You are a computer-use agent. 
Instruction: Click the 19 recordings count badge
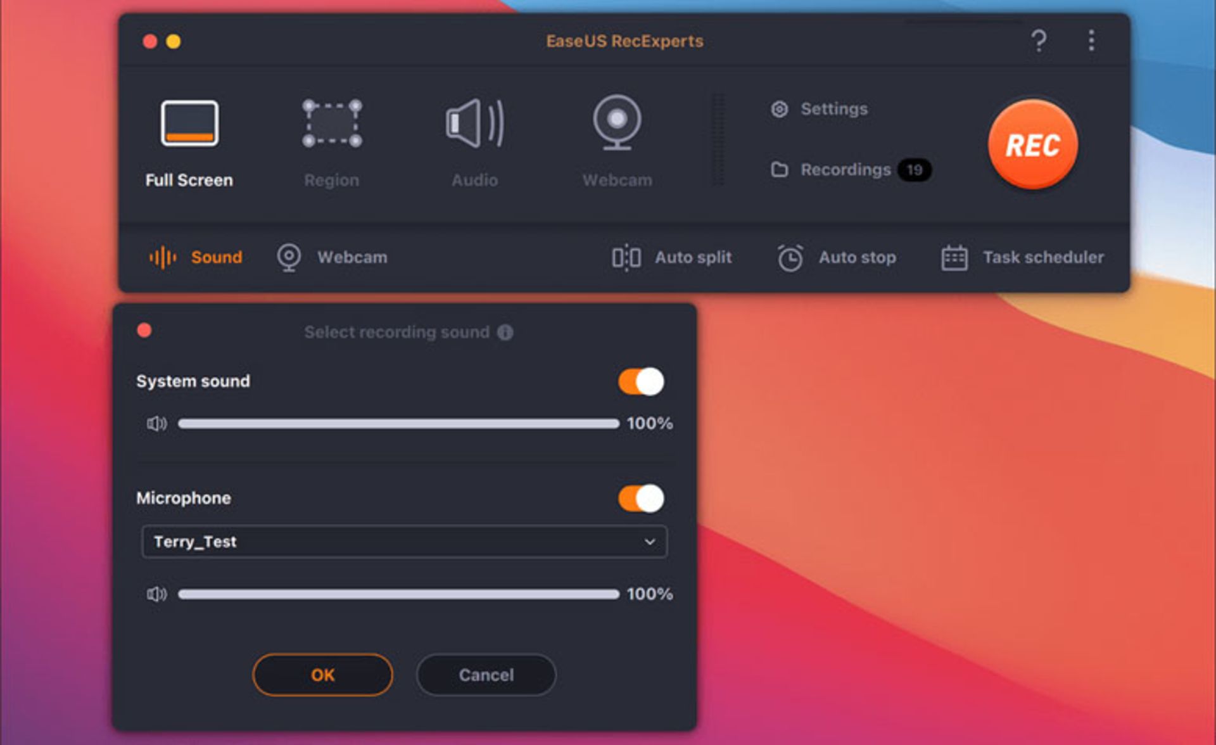point(914,170)
